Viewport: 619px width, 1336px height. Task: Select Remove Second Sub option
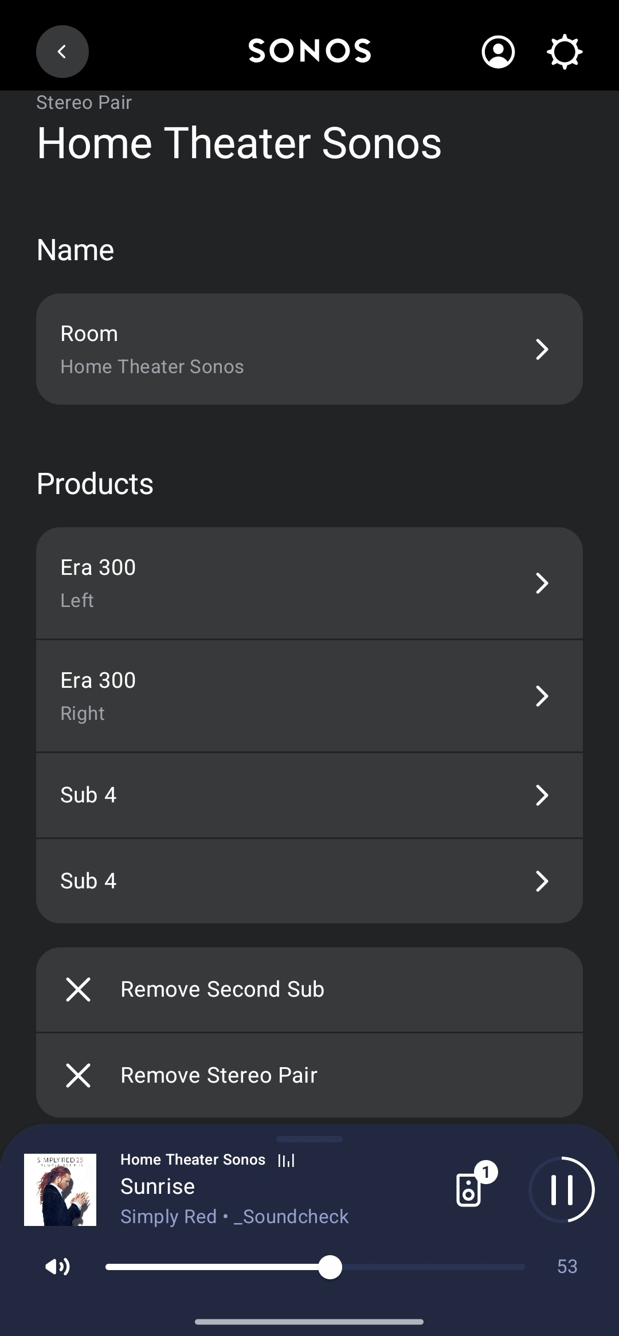(x=222, y=990)
